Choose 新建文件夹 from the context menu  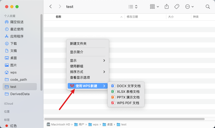88,43
